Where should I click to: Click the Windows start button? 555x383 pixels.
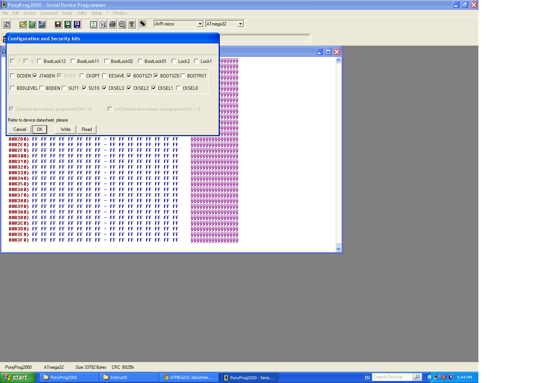[18, 377]
